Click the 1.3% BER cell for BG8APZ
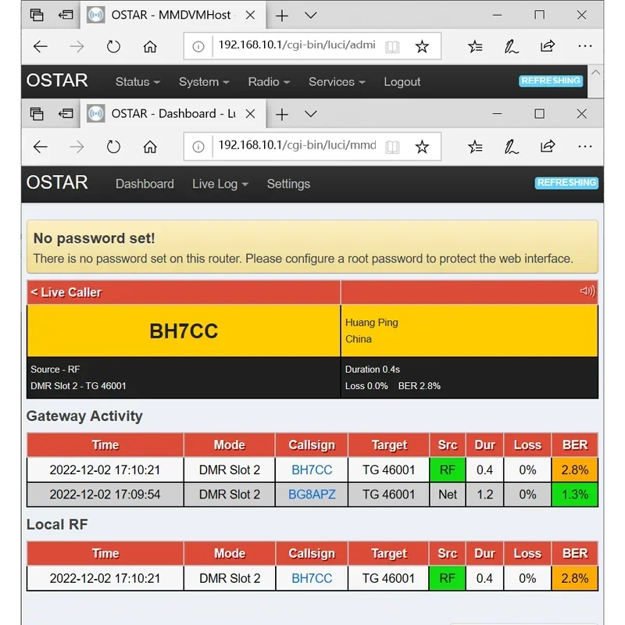 [x=575, y=495]
